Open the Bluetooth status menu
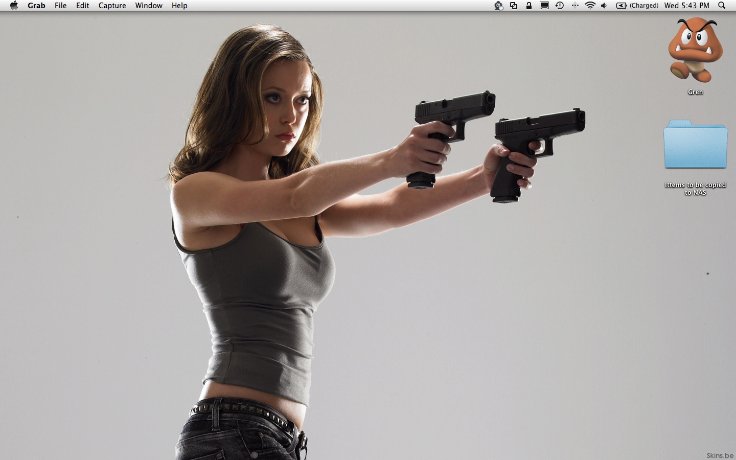 (575, 6)
